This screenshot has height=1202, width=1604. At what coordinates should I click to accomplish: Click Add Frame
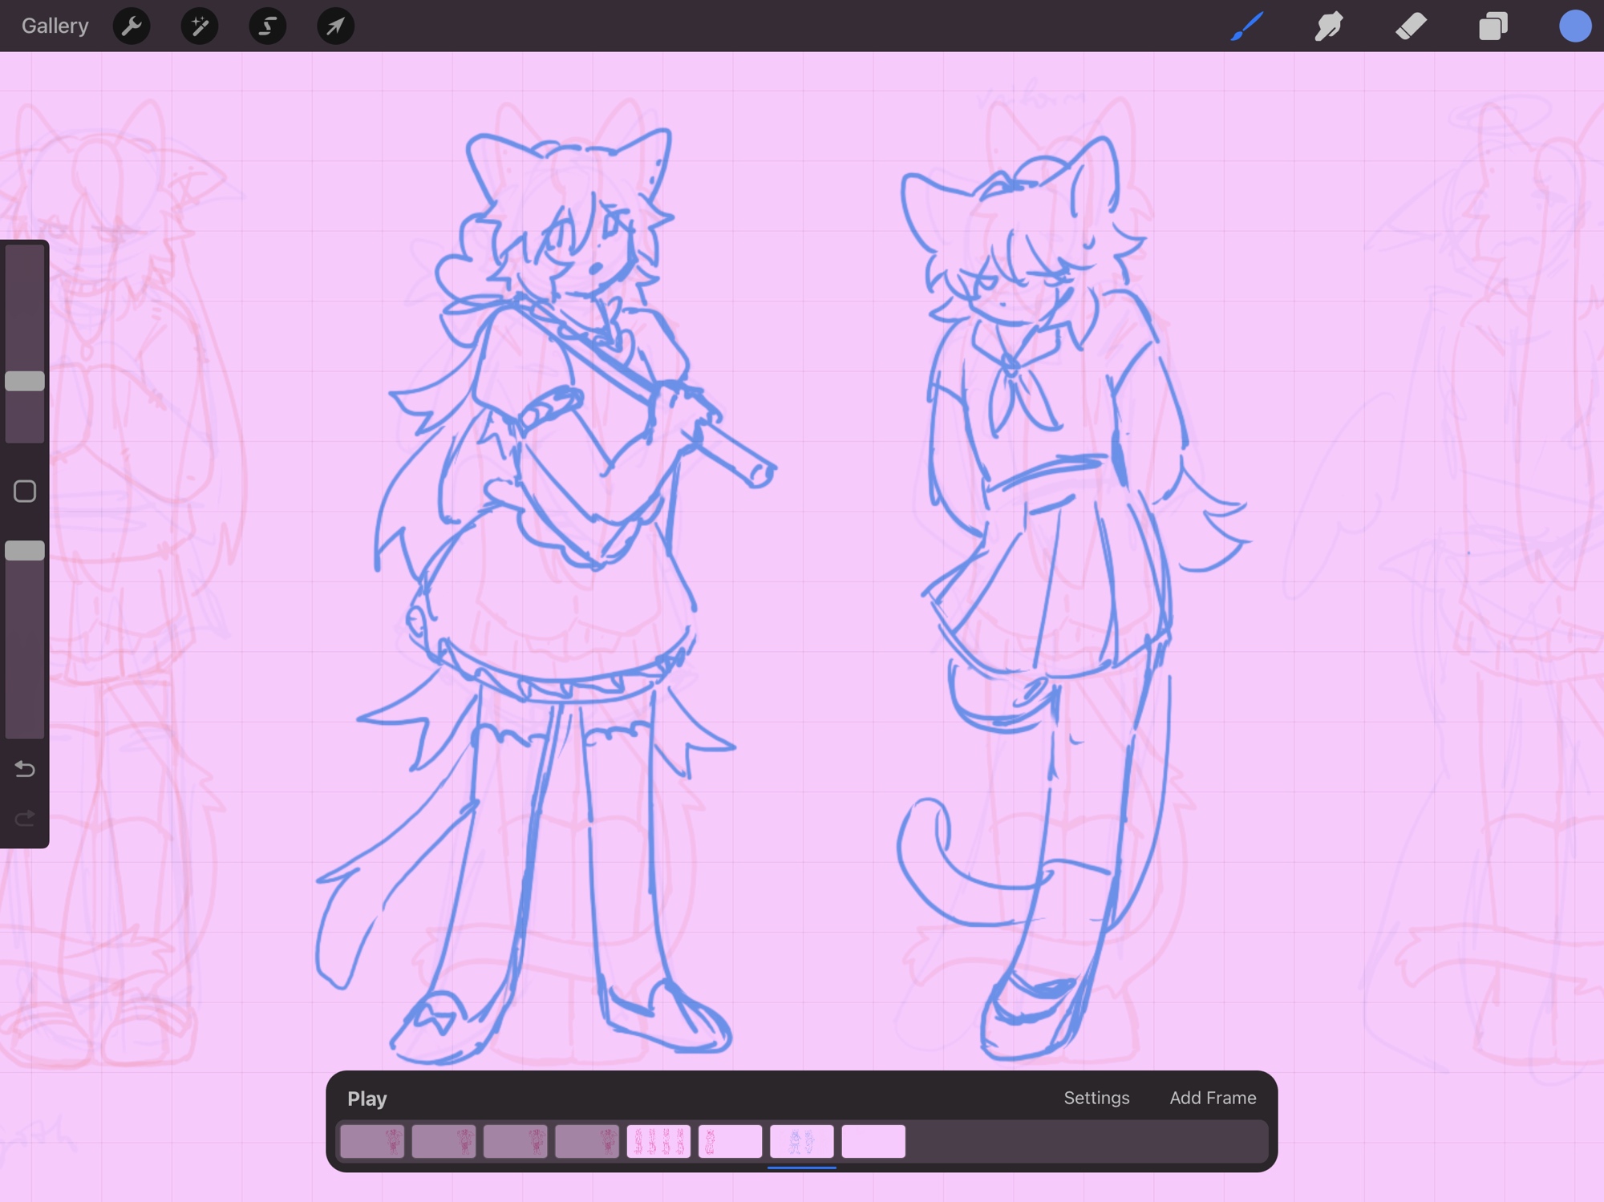point(1212,1098)
